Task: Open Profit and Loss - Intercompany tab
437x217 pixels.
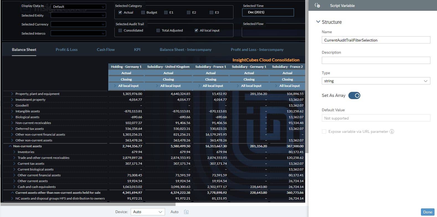Action: pos(257,50)
